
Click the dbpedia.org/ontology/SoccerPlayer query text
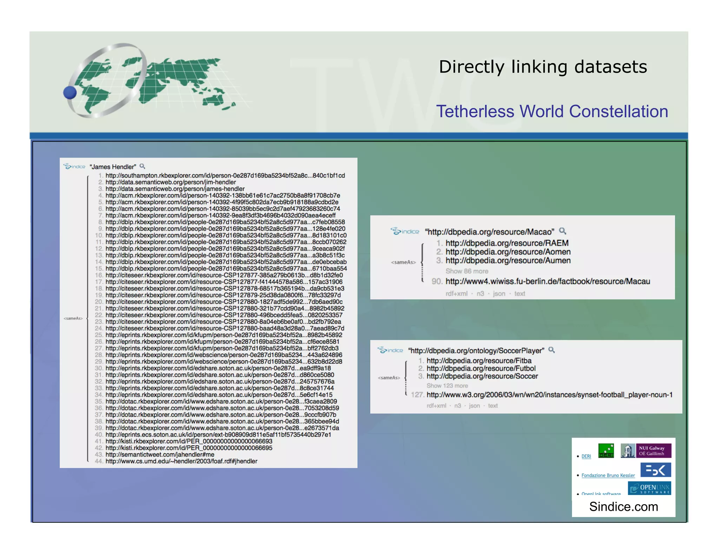click(476, 350)
